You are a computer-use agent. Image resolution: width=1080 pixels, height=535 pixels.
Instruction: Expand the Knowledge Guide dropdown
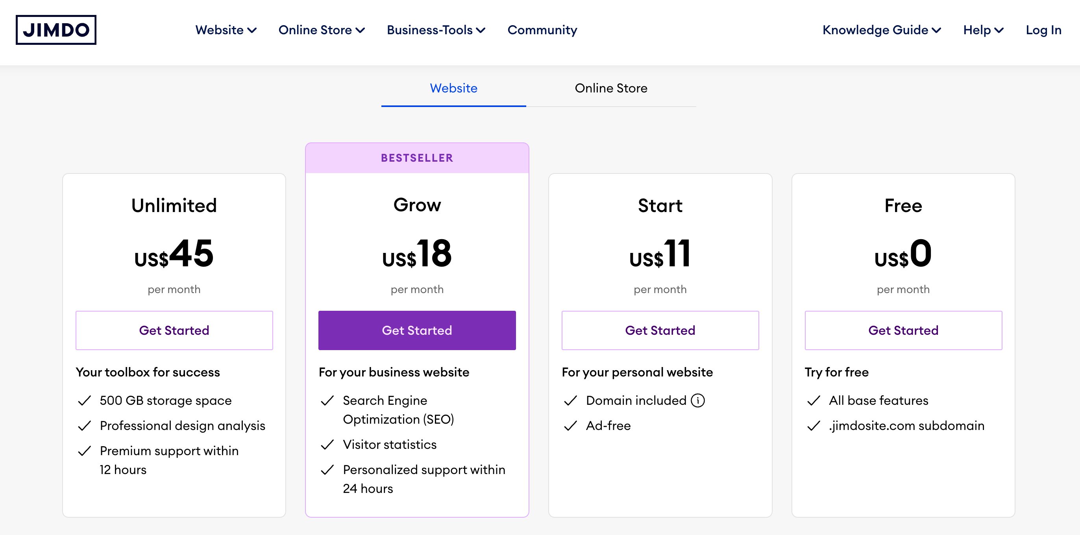(x=881, y=30)
